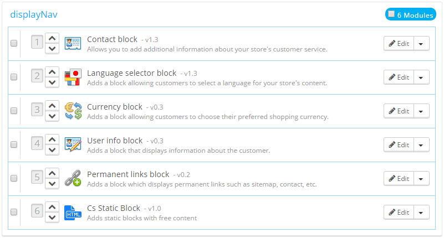This screenshot has height=238, width=444.
Task: Check the Permanent links block checkbox
Action: point(14,179)
